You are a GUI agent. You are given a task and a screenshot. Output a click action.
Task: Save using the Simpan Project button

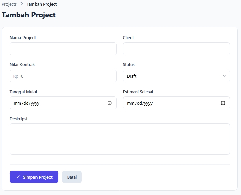pos(34,177)
